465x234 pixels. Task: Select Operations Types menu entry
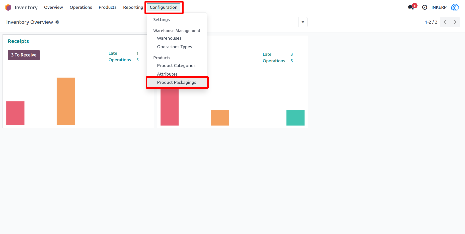[x=177, y=47]
